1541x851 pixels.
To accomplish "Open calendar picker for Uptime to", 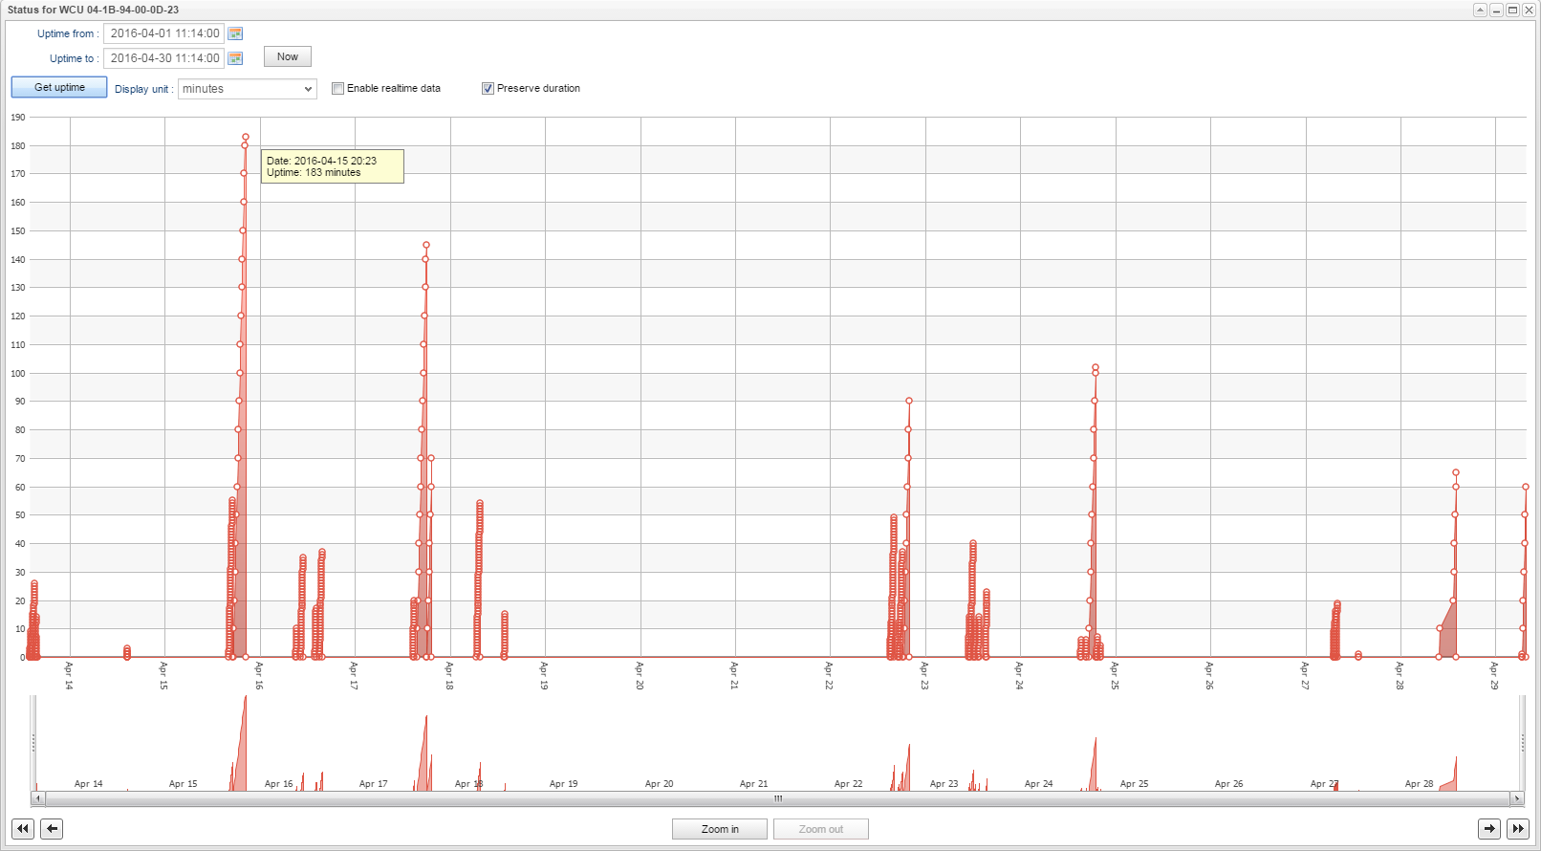I will (235, 58).
